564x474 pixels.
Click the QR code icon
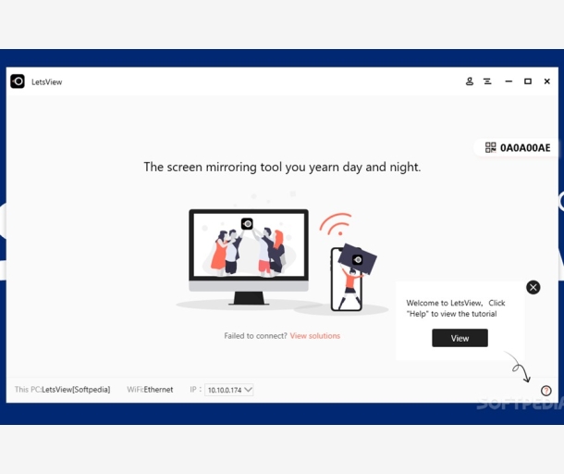click(490, 147)
